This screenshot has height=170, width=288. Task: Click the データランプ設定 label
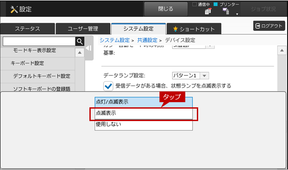click(x=124, y=76)
